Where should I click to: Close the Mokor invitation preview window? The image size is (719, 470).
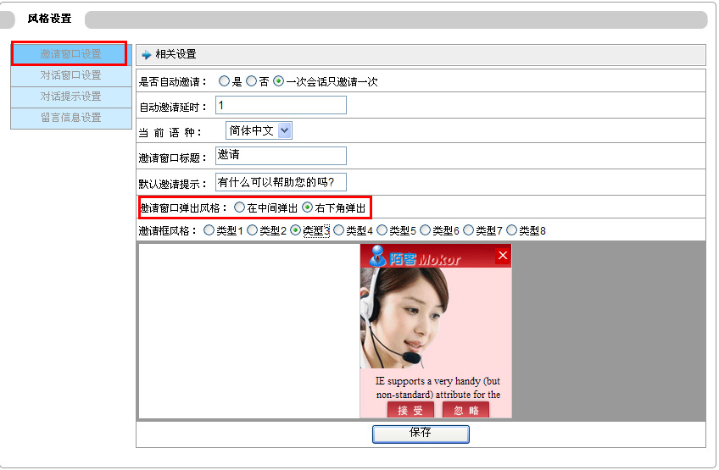(x=503, y=255)
